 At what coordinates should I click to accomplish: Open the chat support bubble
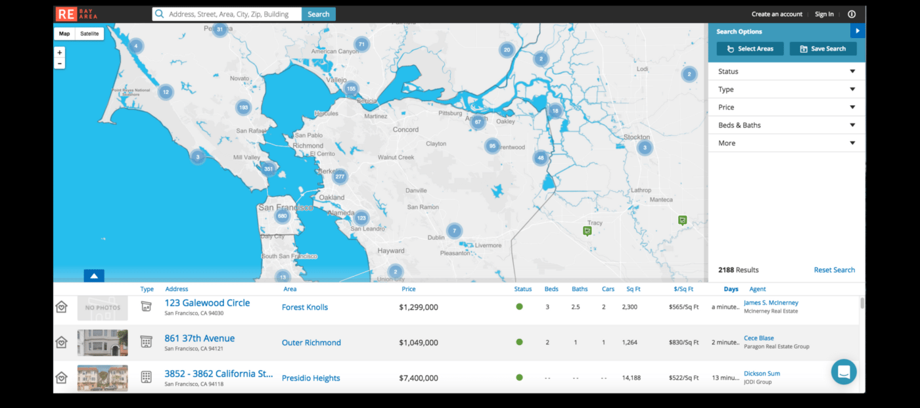pyautogui.click(x=843, y=372)
